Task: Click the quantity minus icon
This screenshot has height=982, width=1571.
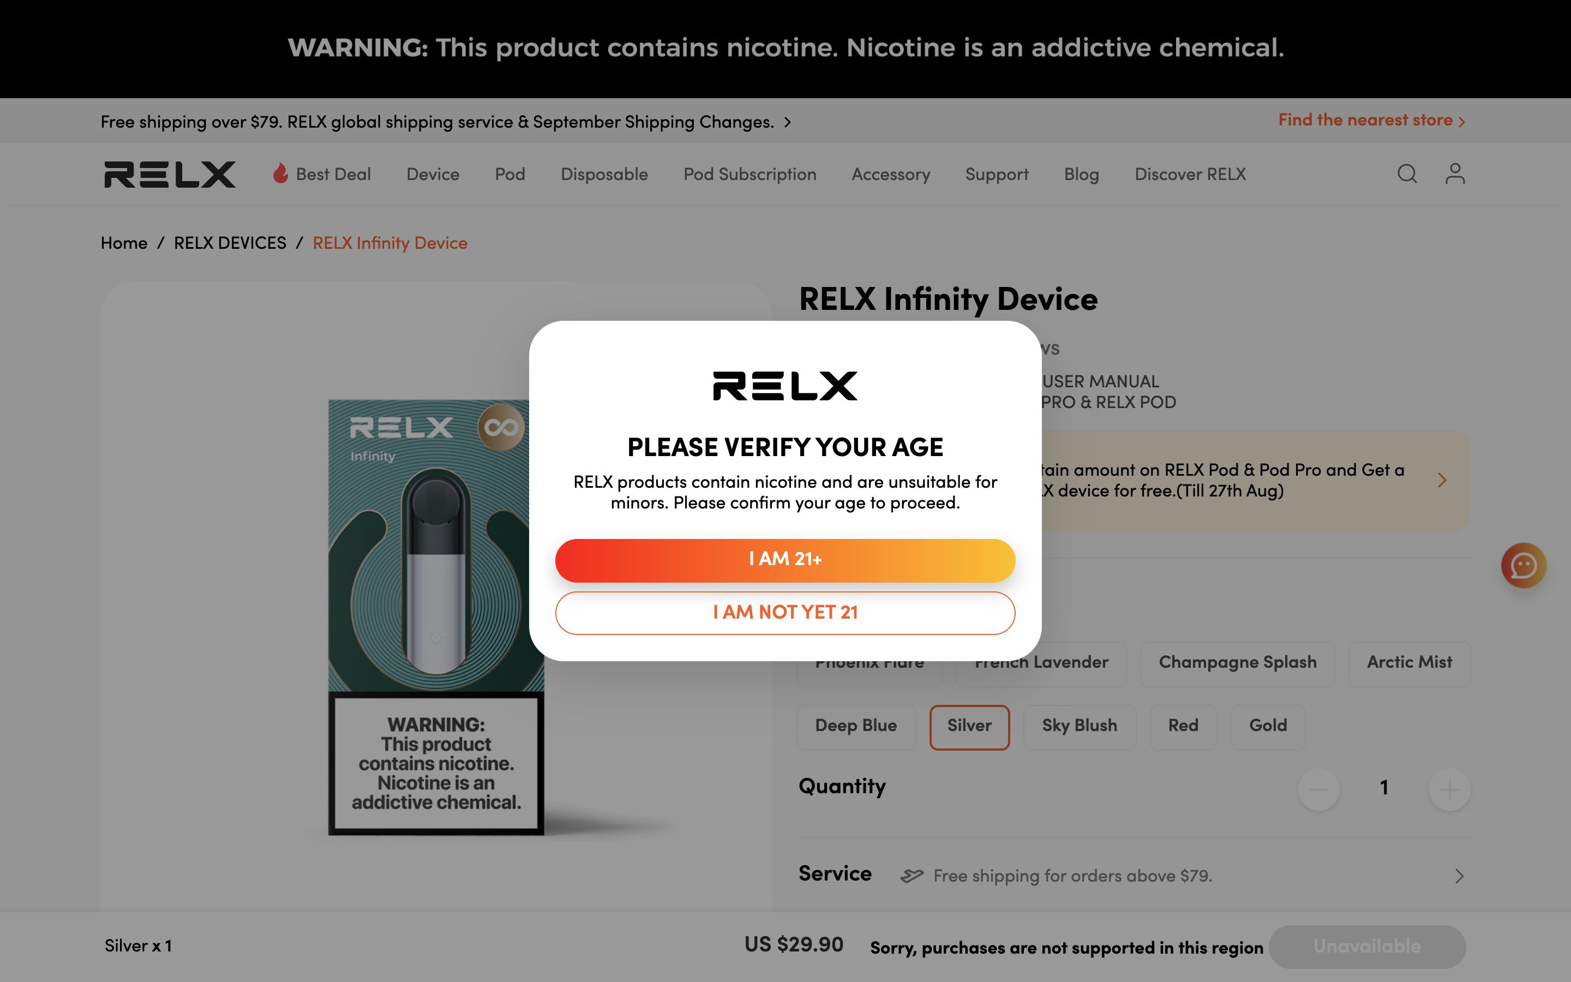Action: pos(1318,788)
